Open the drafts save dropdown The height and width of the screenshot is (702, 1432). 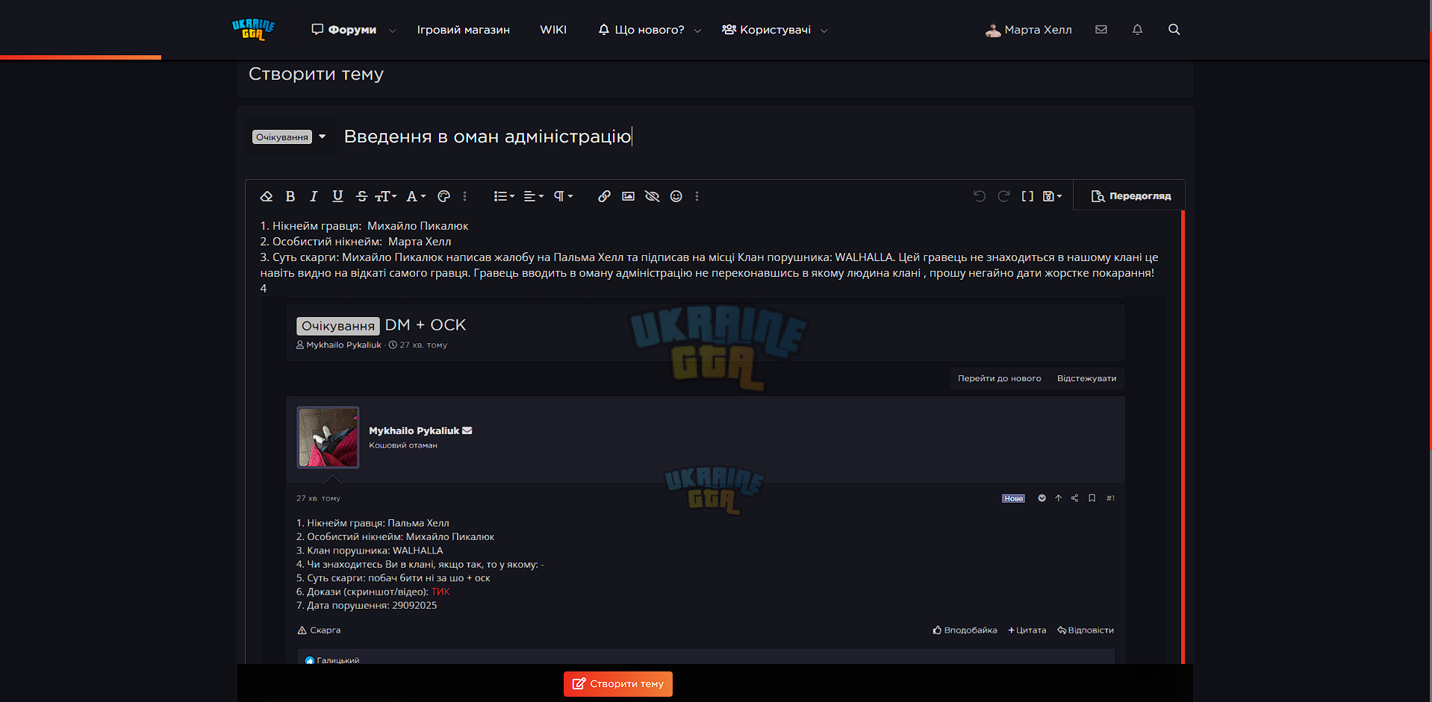1052,196
